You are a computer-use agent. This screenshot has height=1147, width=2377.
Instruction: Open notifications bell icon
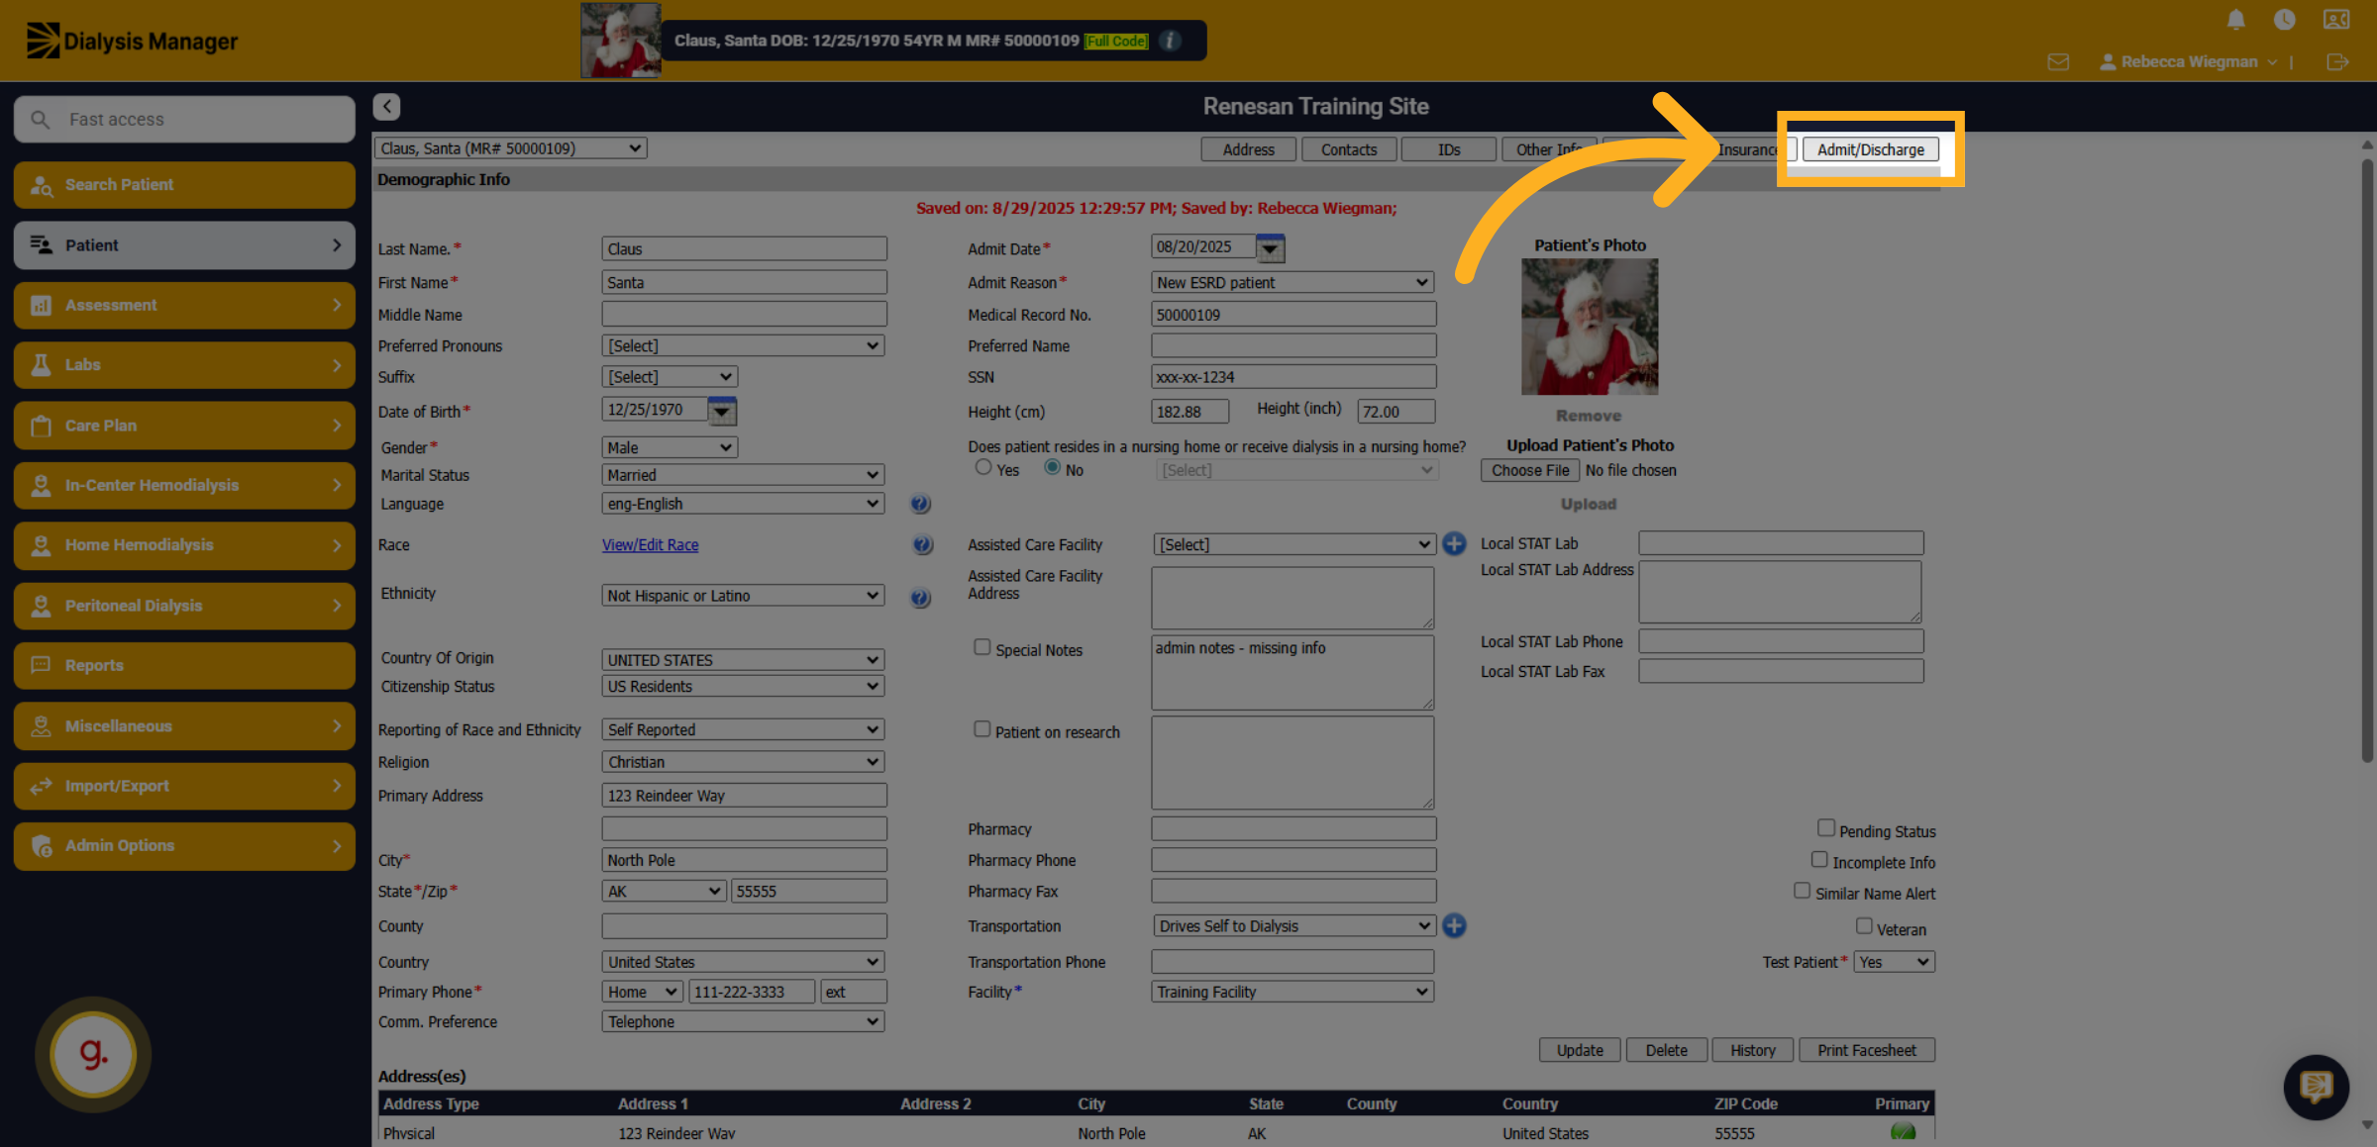click(x=2235, y=20)
